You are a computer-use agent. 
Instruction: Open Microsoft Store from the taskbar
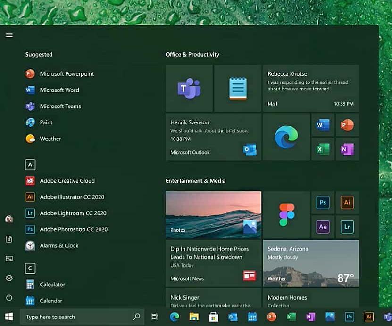pos(213,317)
